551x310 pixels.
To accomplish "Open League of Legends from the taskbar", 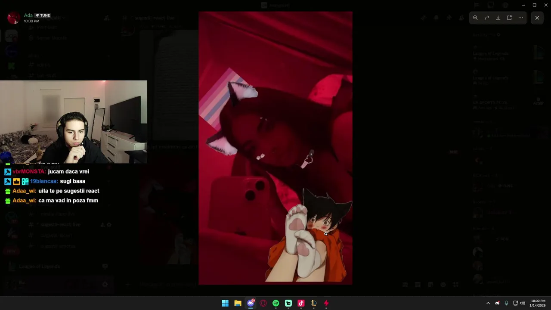I will pyautogui.click(x=313, y=303).
